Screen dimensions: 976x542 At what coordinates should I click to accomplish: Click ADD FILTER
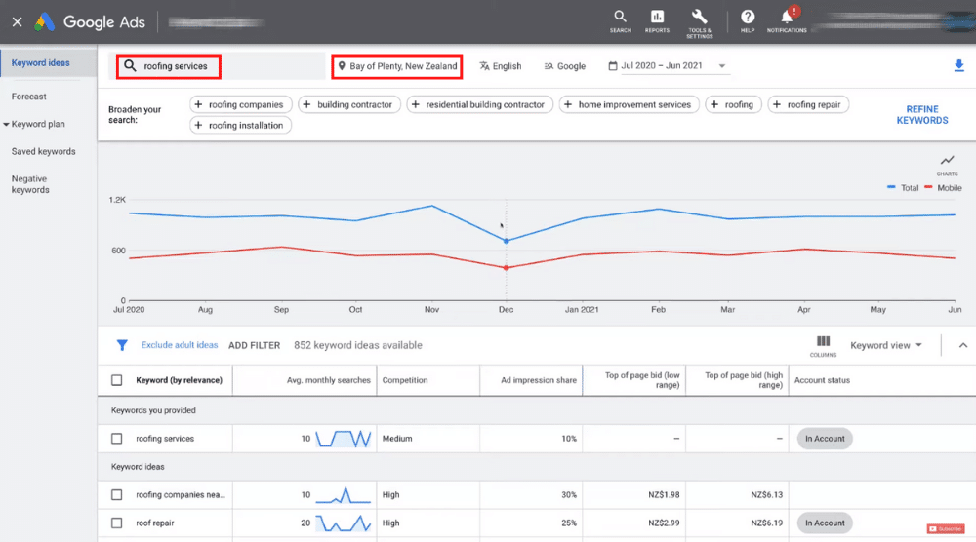254,345
